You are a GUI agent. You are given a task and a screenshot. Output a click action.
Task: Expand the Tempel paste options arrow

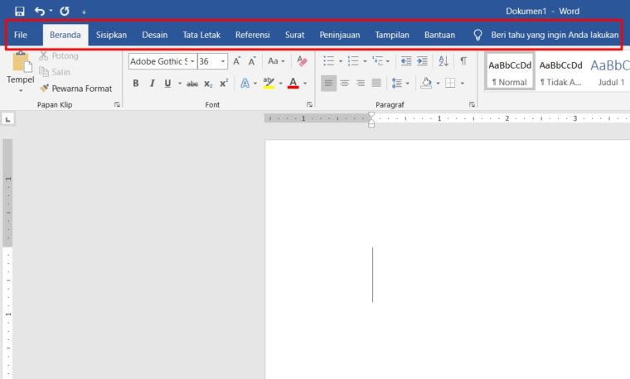click(21, 91)
